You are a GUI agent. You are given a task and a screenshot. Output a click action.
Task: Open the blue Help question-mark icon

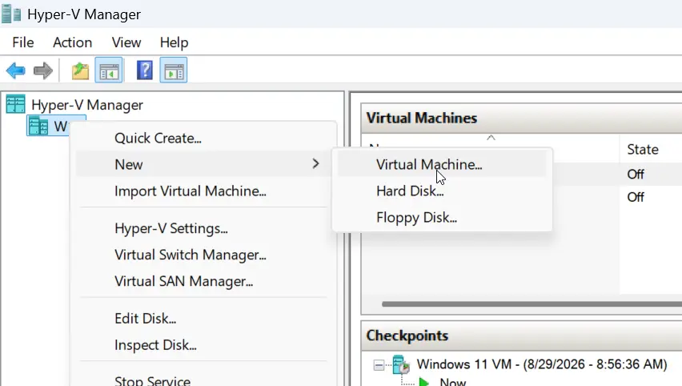(145, 70)
